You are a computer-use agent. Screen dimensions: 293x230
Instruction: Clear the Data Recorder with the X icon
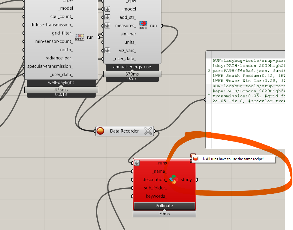148,131
